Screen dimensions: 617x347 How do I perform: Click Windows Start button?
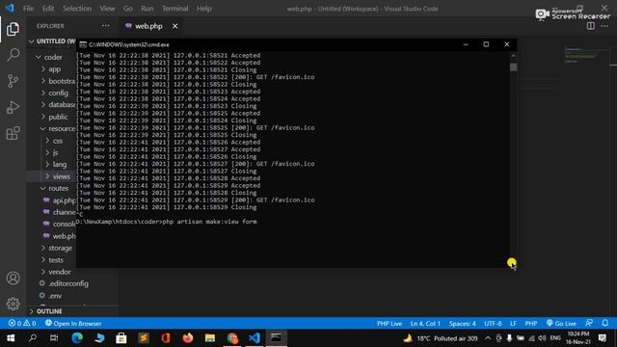tap(11, 338)
